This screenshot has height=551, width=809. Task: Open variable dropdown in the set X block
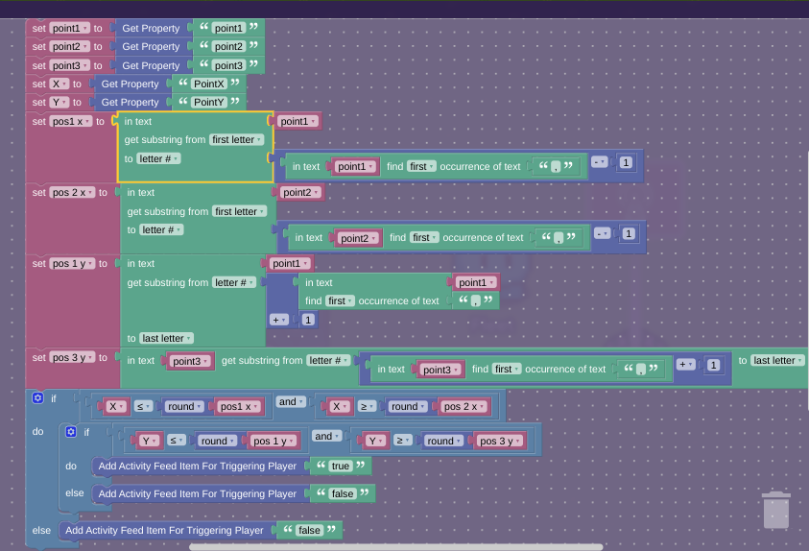pos(59,84)
